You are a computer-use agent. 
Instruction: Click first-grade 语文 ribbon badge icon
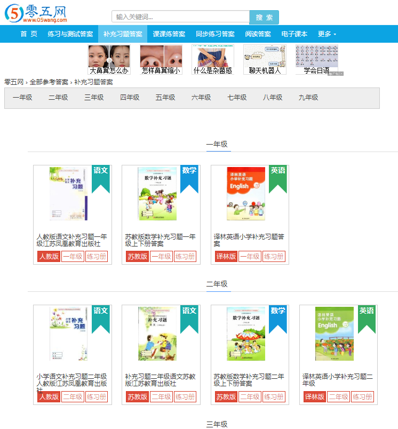point(101,179)
